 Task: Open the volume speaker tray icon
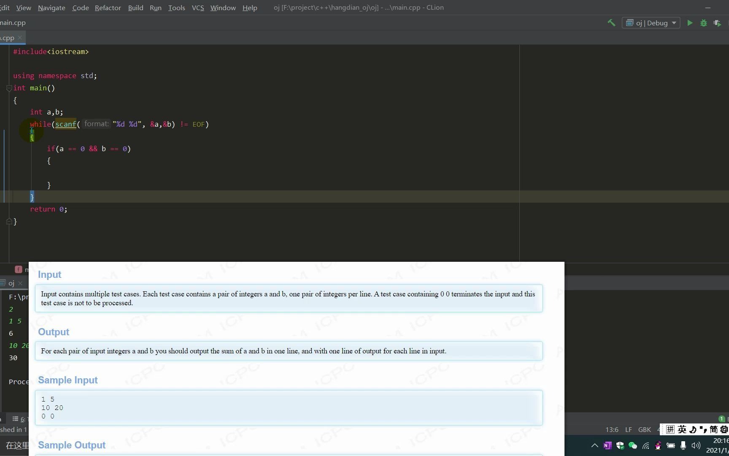coord(696,445)
